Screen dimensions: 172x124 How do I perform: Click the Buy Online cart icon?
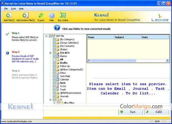[63, 16]
